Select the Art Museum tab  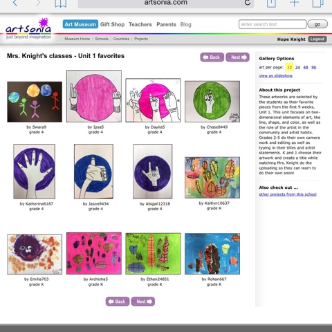pos(80,24)
